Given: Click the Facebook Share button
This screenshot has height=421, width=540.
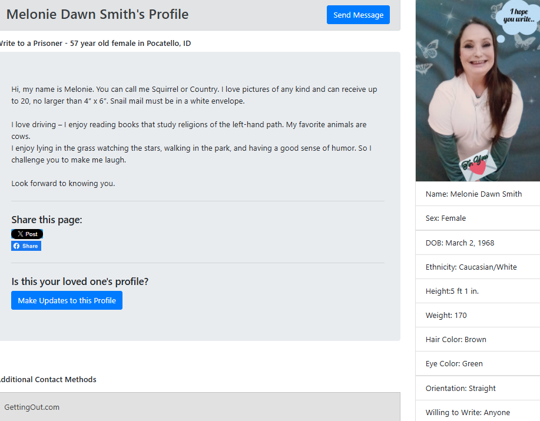Looking at the screenshot, I should (26, 246).
